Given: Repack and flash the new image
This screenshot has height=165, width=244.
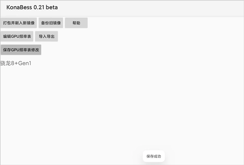Looking at the screenshot, I should click(x=19, y=23).
